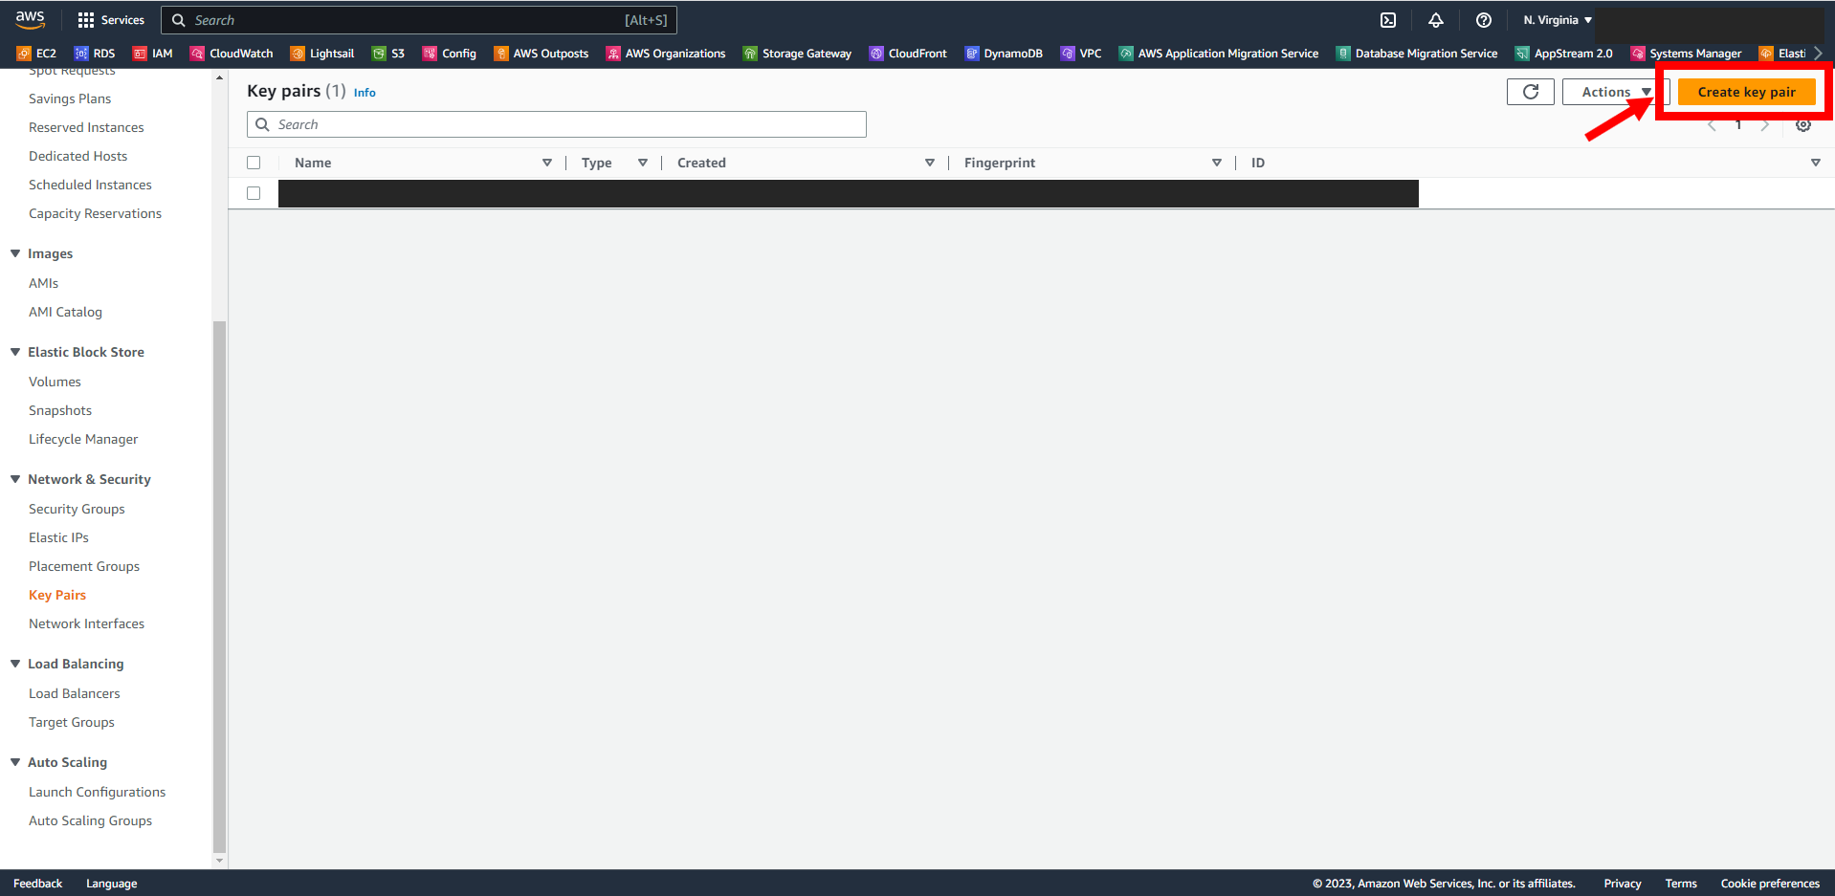Open the CloudWatch favorites shortcut

pos(232,54)
